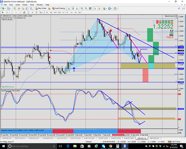This screenshot has width=186, height=149.
Task: Switch timeframe to M15
Action: coord(55,12)
